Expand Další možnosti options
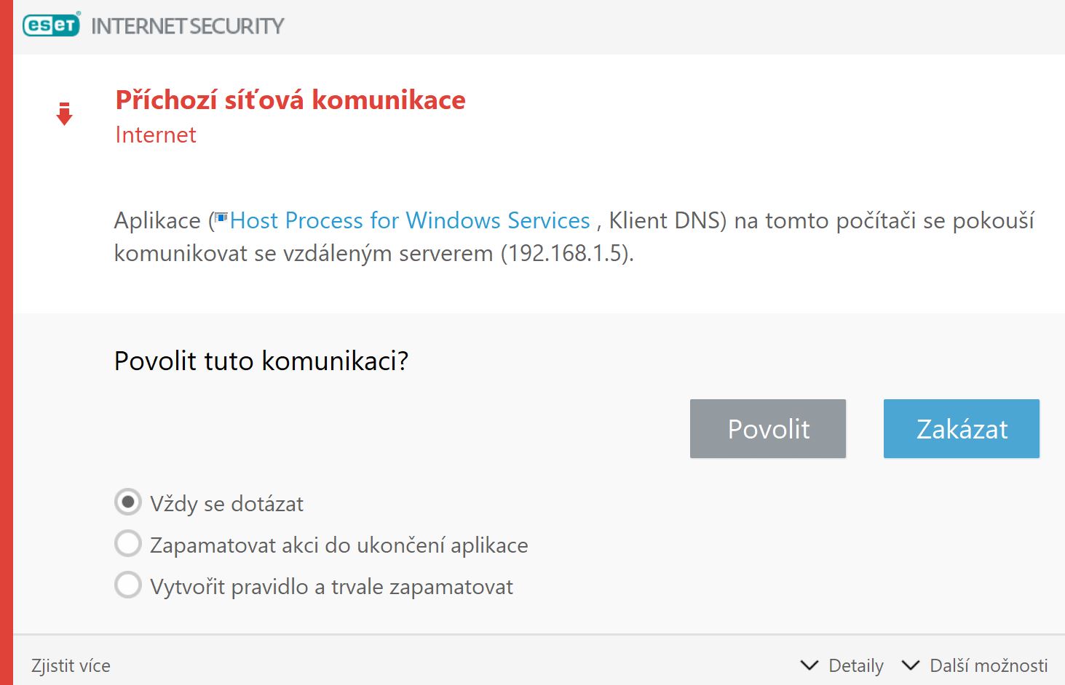This screenshot has height=685, width=1065. pos(988,665)
